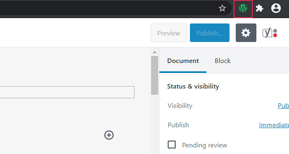Change visibility via the Public link

283,105
